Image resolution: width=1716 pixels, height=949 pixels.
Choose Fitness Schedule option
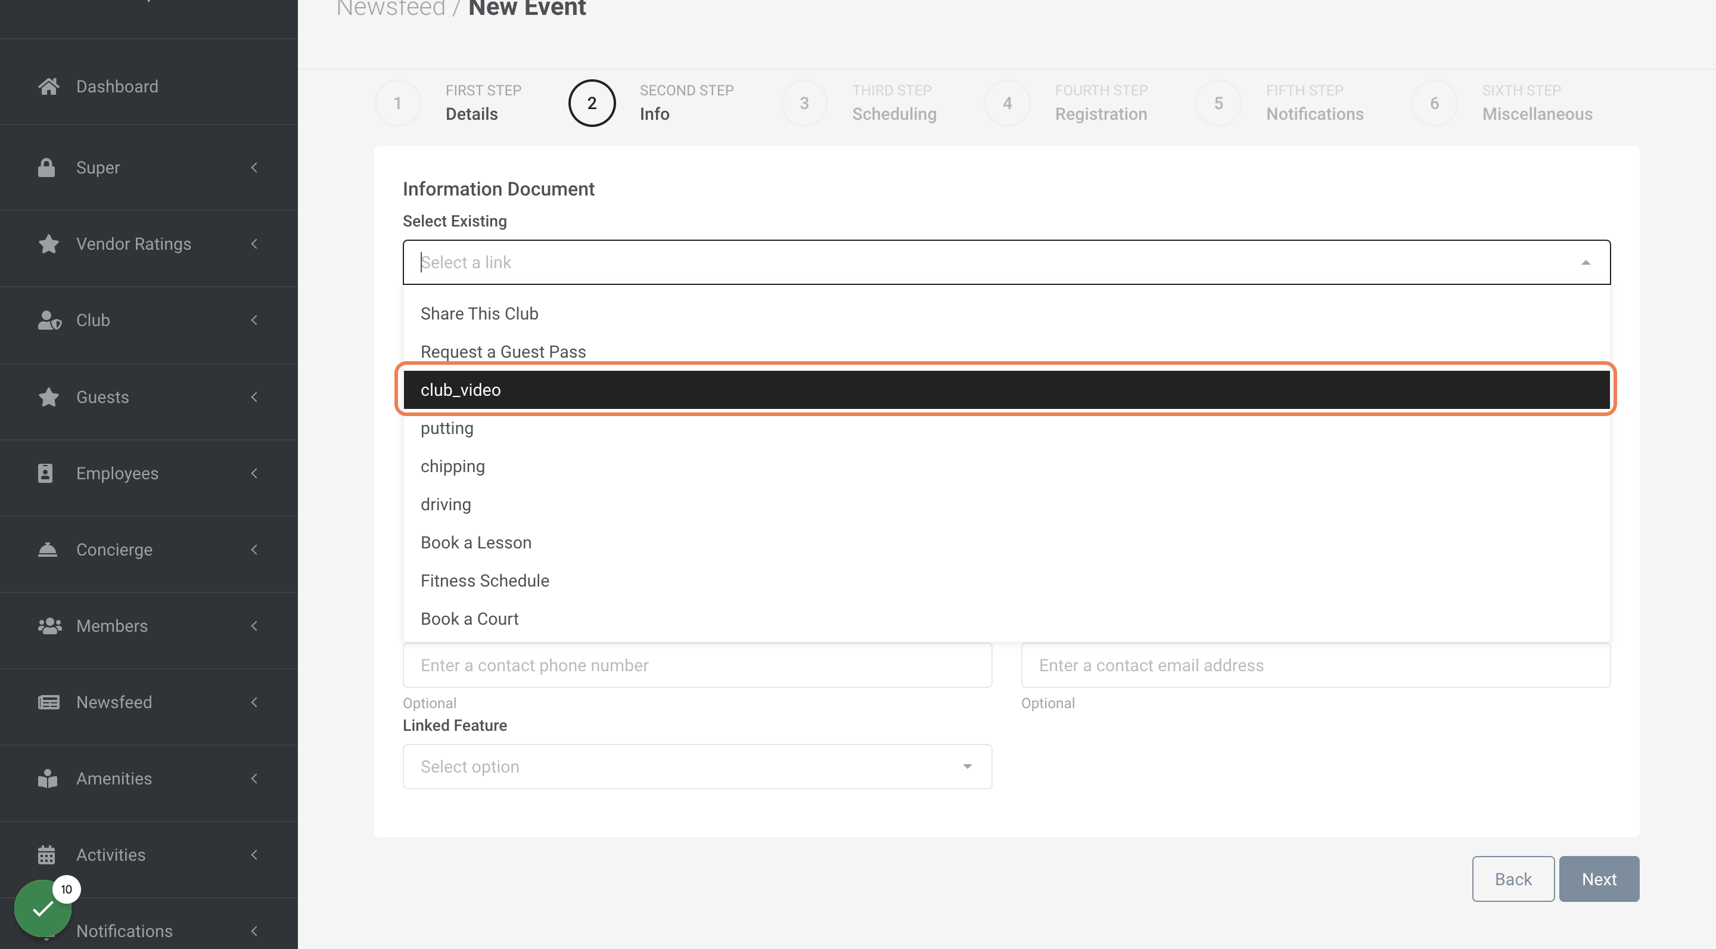(1006, 581)
